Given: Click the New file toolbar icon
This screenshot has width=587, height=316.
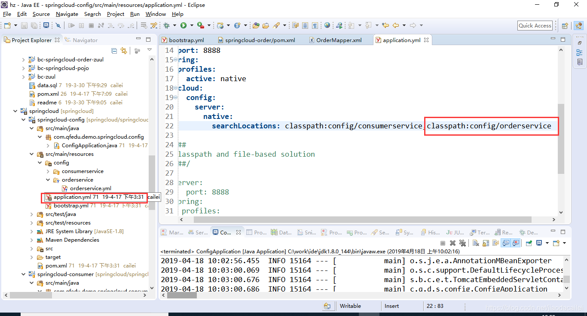Looking at the screenshot, I should pyautogui.click(x=7, y=26).
